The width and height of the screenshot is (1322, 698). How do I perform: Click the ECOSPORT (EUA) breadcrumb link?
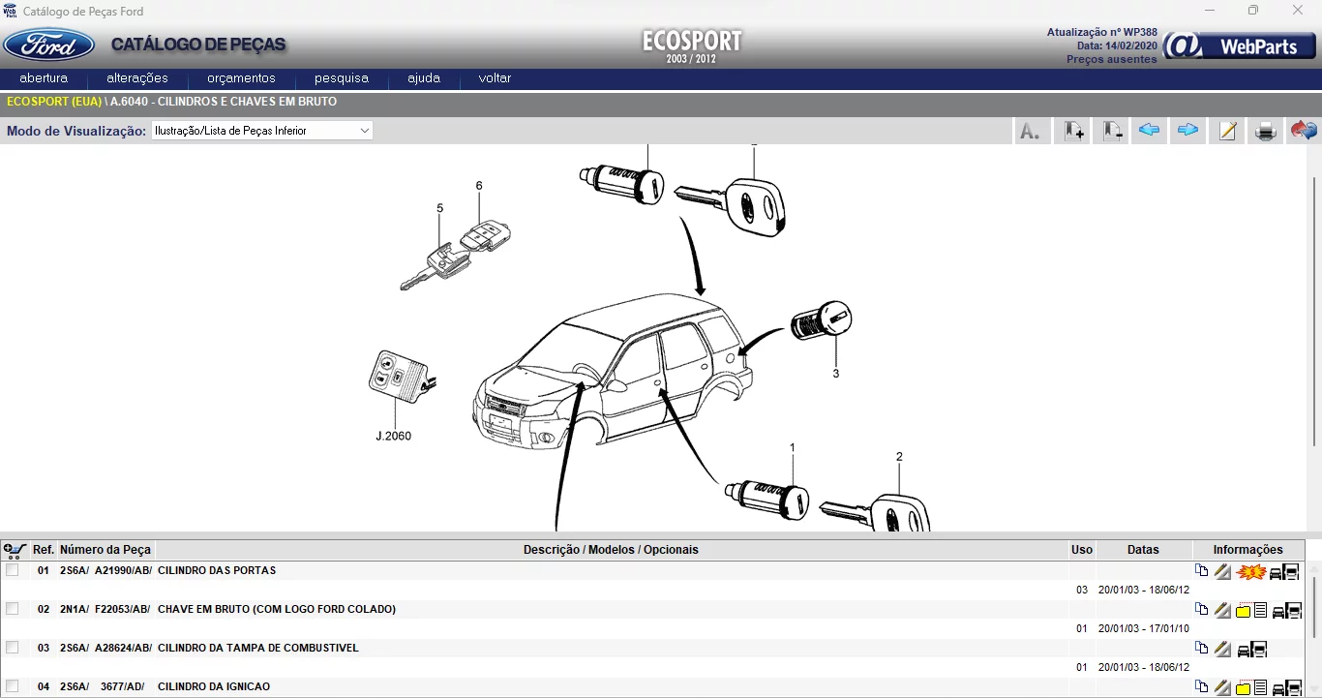click(53, 101)
